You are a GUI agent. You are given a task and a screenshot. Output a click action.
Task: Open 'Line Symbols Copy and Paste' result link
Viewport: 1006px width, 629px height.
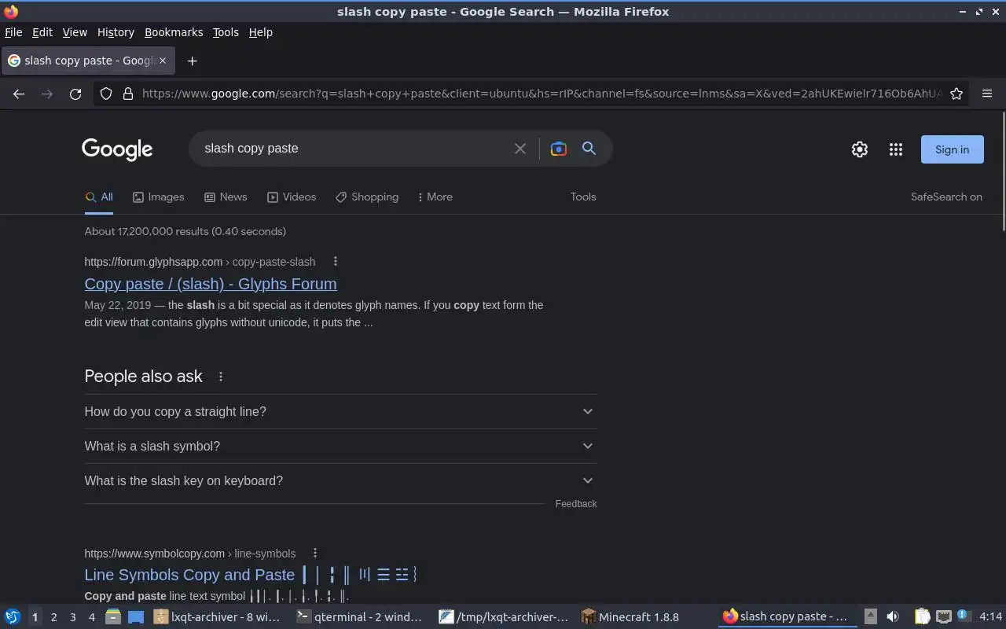[x=251, y=575]
